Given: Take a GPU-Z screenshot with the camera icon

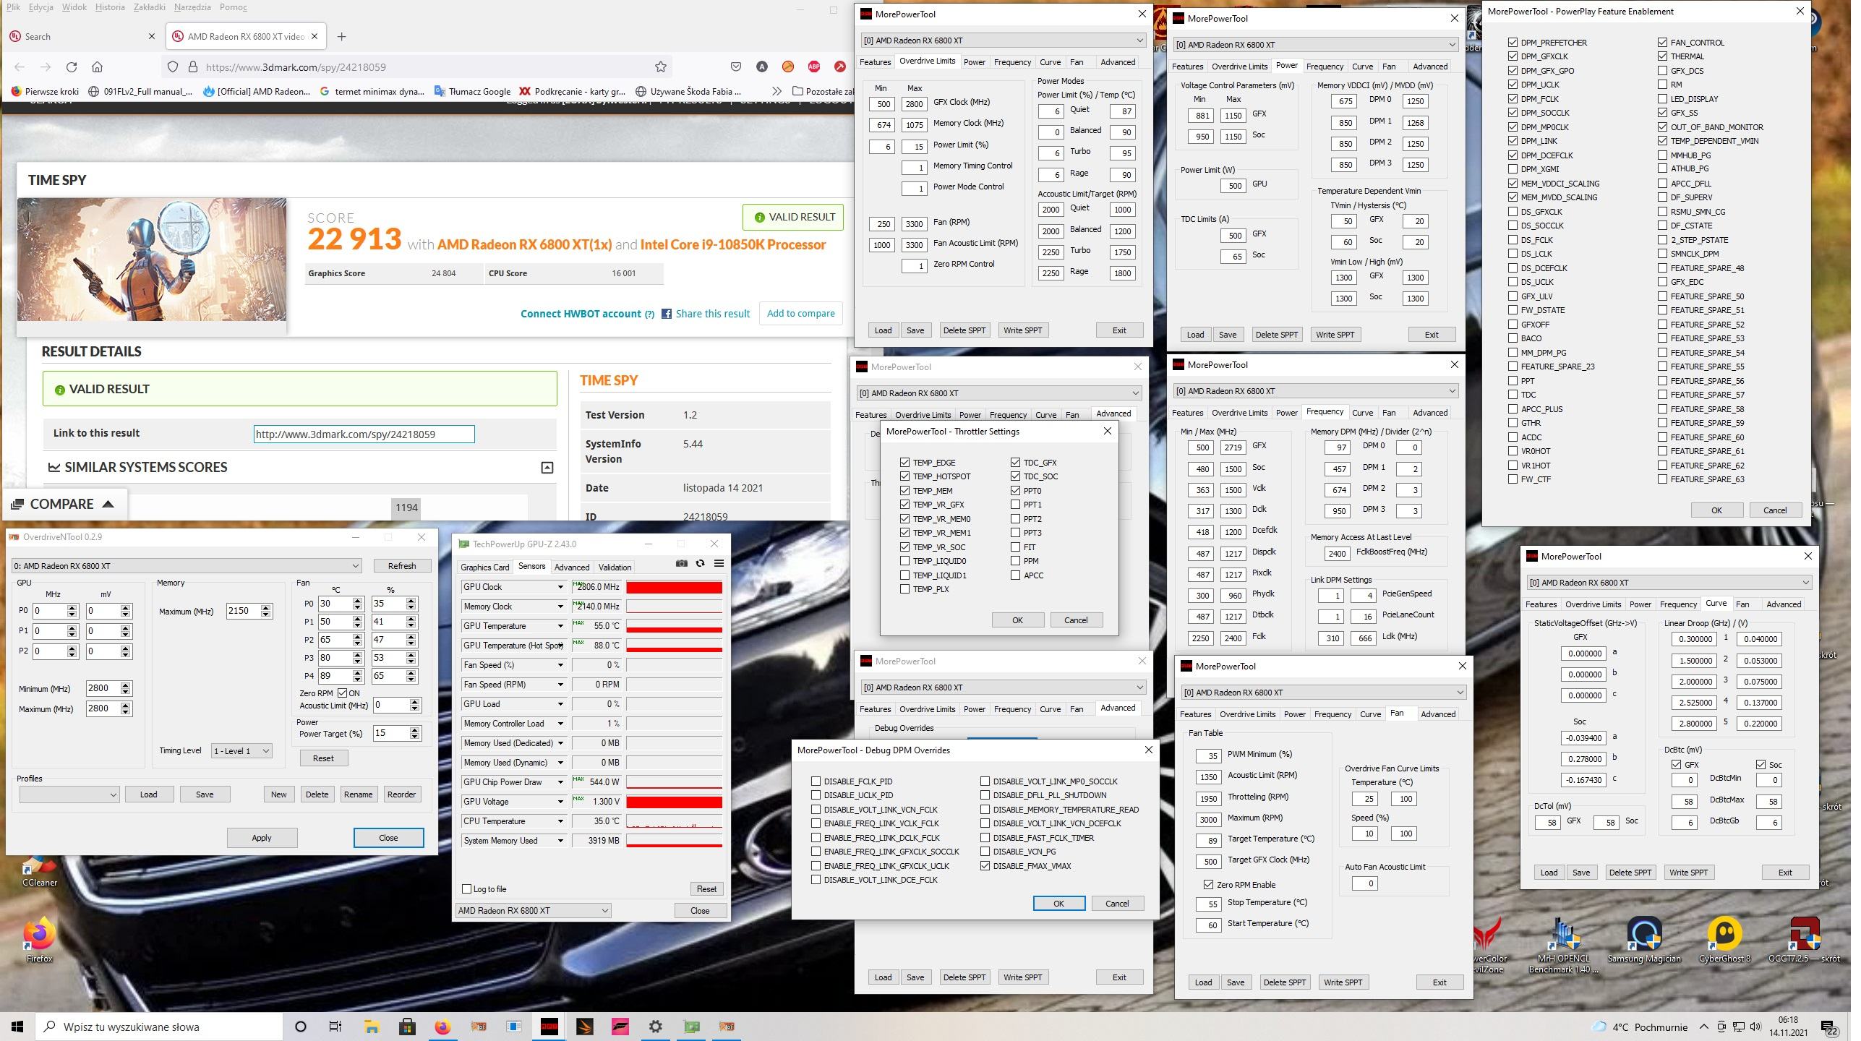Looking at the screenshot, I should pyautogui.click(x=681, y=564).
